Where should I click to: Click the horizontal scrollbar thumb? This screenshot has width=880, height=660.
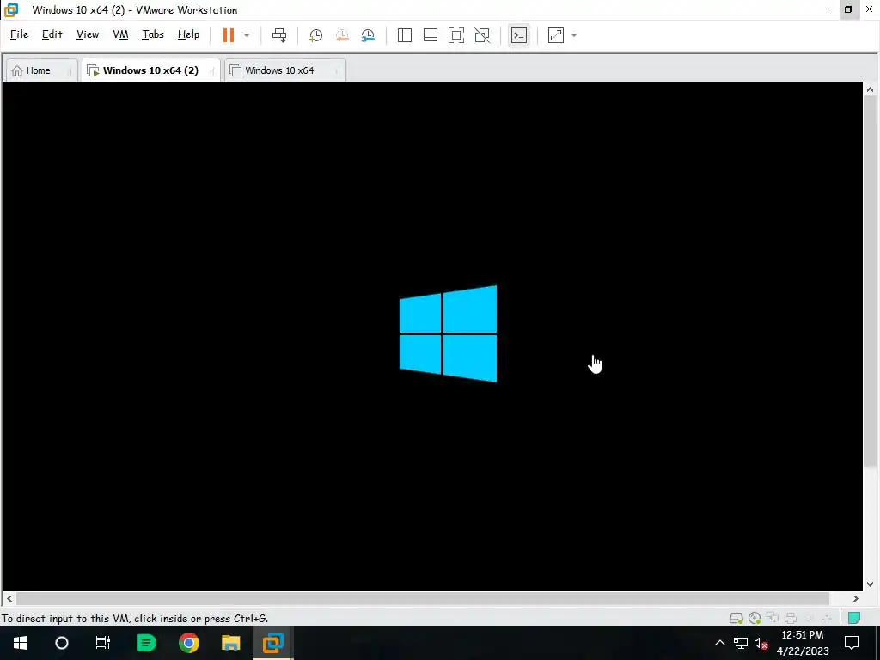point(422,598)
